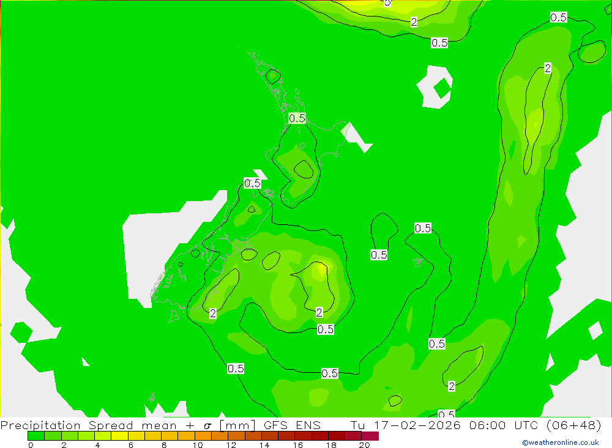Click the legend scale label 12
The height and width of the screenshot is (448, 612).
point(231,445)
